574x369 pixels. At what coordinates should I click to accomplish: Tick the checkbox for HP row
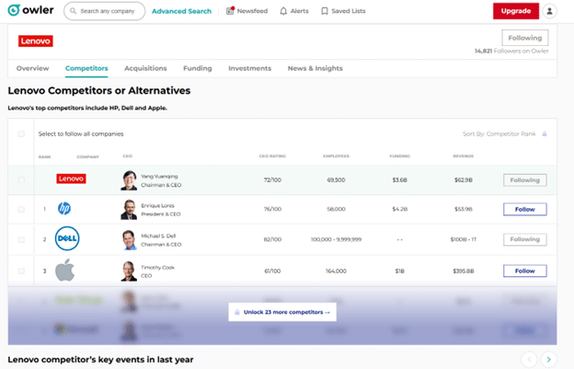pyautogui.click(x=21, y=210)
